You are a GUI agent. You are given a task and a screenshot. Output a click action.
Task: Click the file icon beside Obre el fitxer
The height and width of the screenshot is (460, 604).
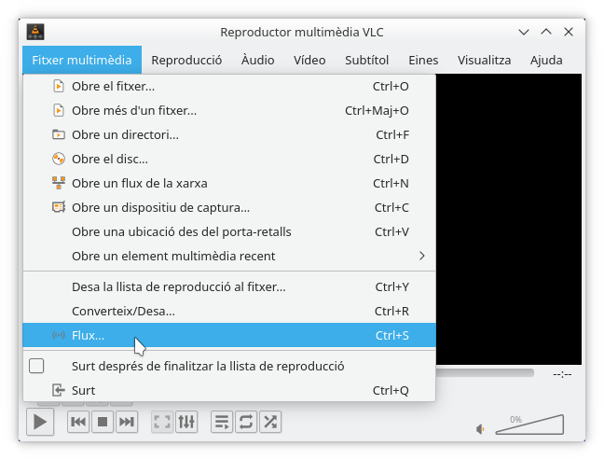[58, 86]
